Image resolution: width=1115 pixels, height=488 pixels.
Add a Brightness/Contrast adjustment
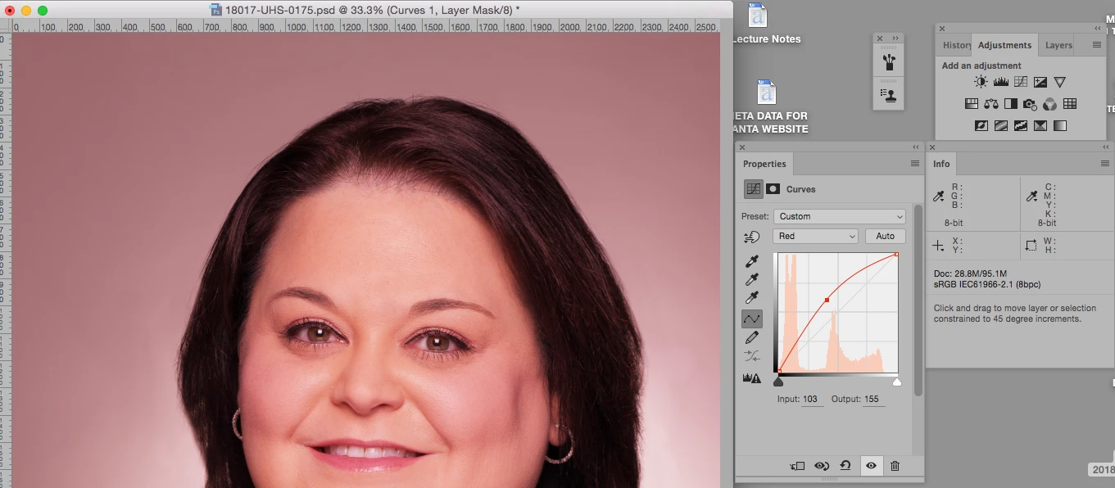[981, 82]
